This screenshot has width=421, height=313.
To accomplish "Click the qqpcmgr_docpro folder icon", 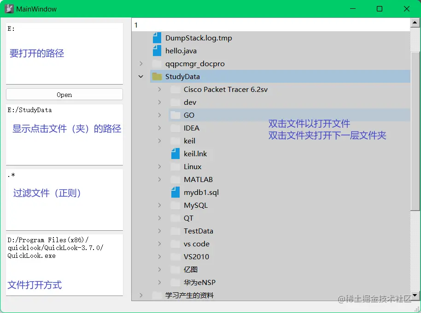I will coord(157,64).
